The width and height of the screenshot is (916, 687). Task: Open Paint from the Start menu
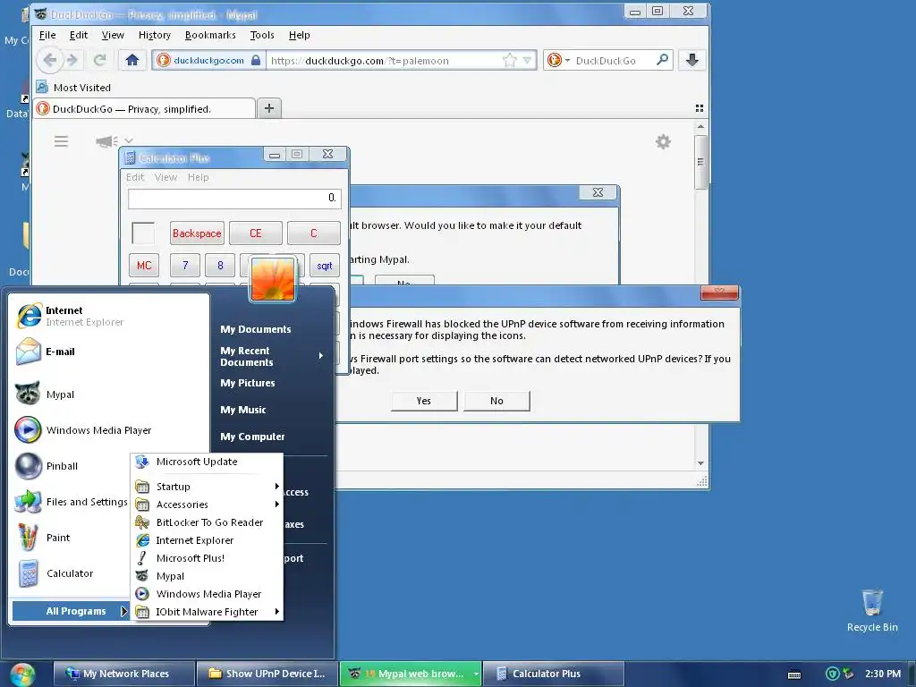(43, 538)
